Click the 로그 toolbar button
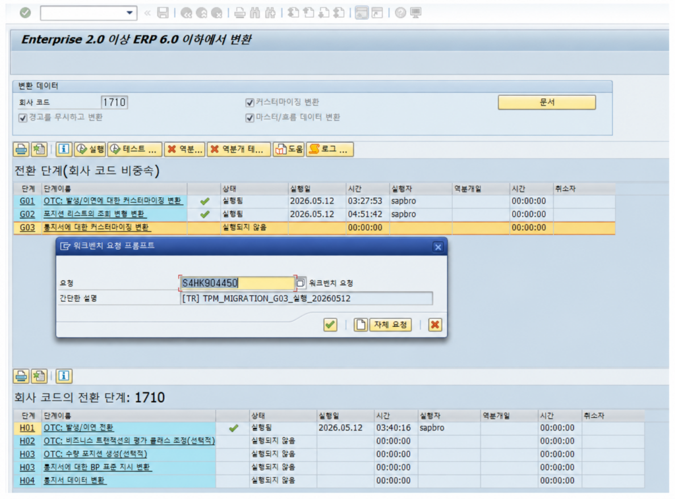 point(330,150)
